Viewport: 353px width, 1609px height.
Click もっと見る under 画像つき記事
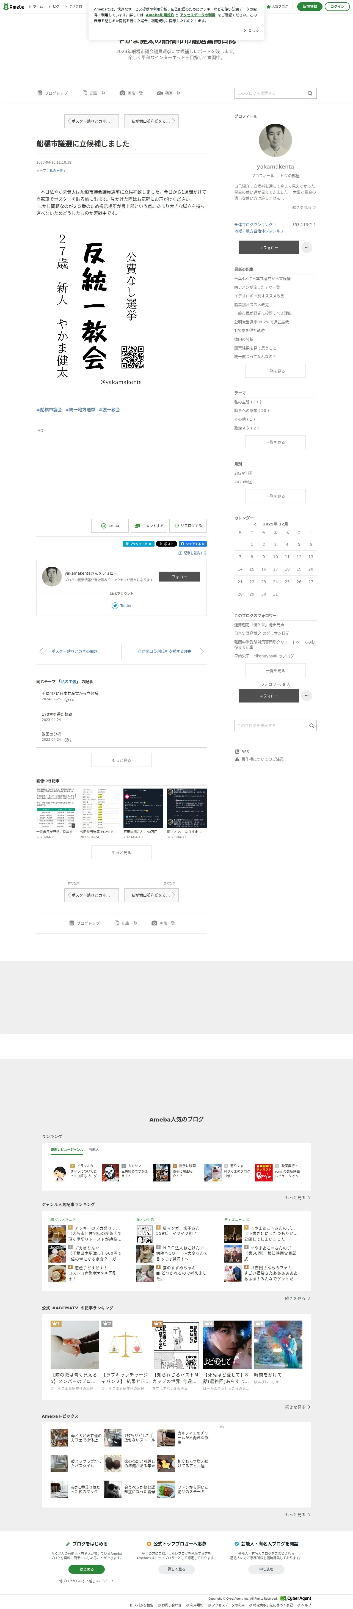[x=121, y=853]
